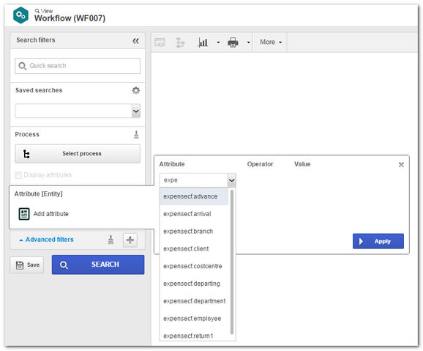This screenshot has height=351, width=423.
Task: Expand the Saved searches dropdown
Action: pos(136,111)
